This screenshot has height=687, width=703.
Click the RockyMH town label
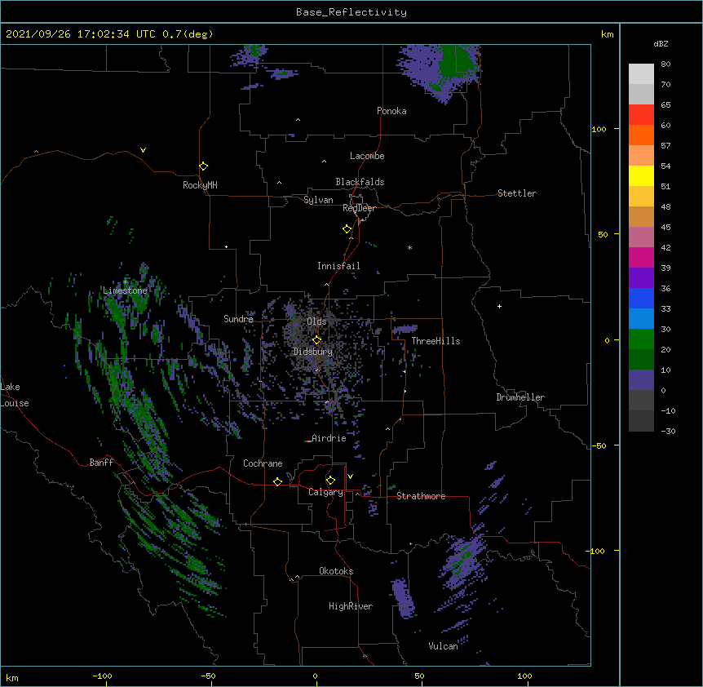pyautogui.click(x=200, y=185)
